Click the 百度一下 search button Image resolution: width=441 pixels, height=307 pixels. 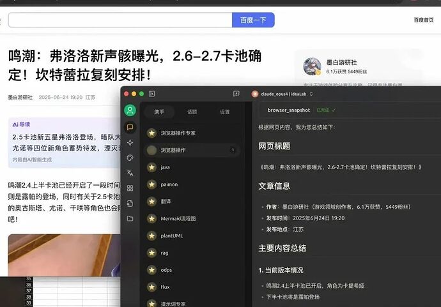[x=253, y=20]
